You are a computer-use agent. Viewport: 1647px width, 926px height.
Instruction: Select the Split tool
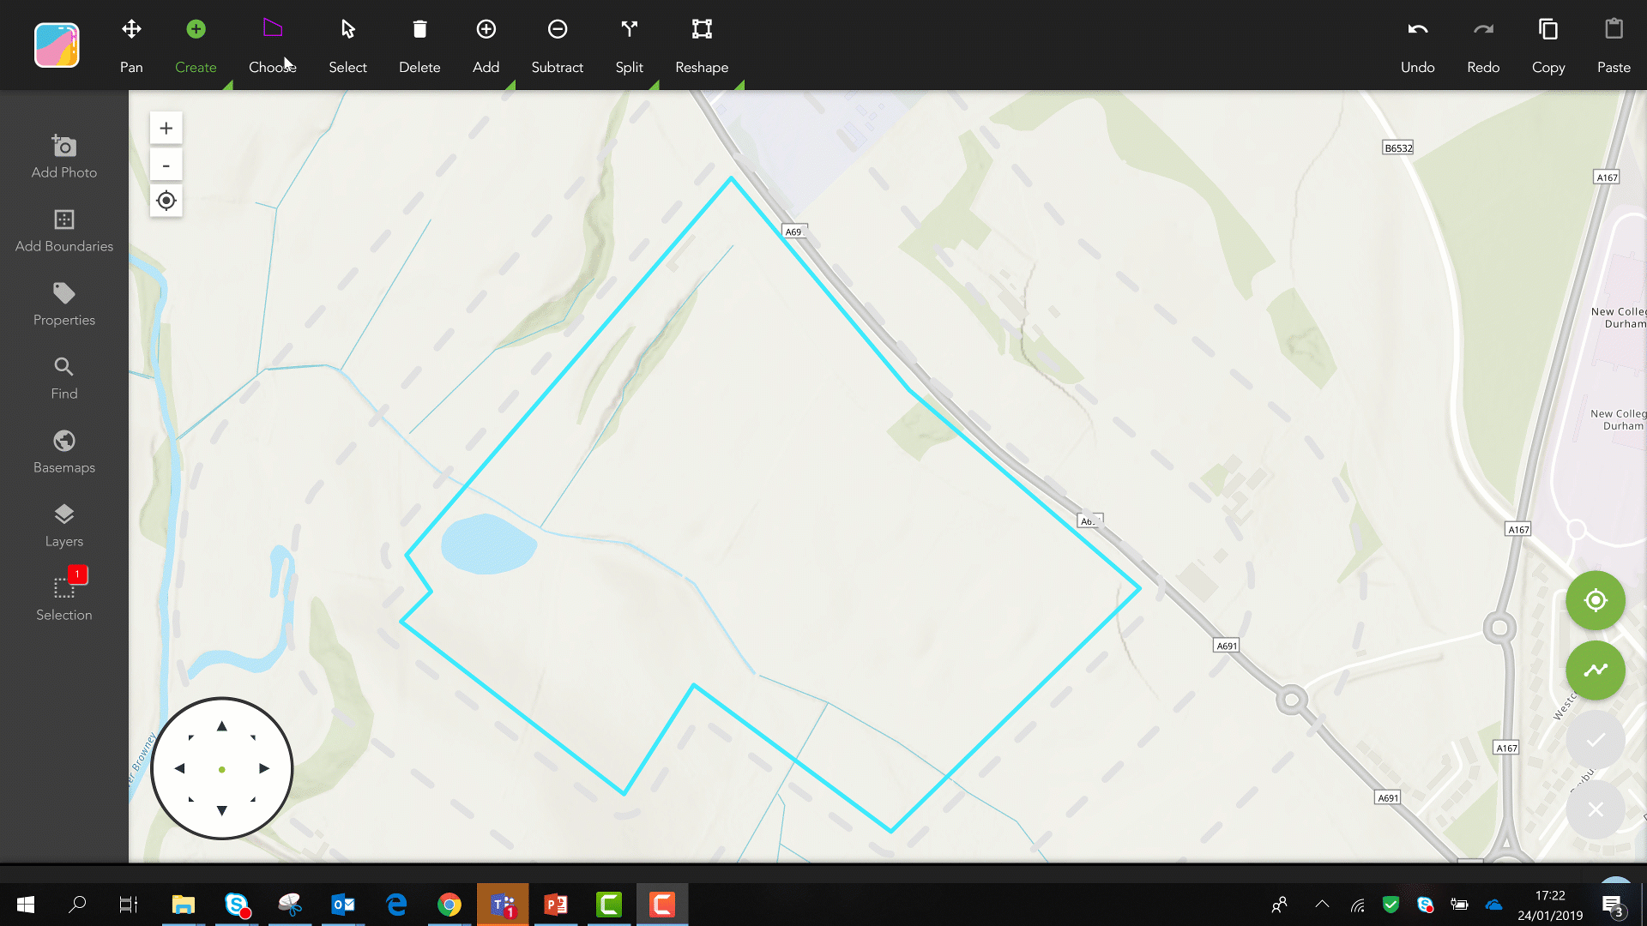click(629, 45)
